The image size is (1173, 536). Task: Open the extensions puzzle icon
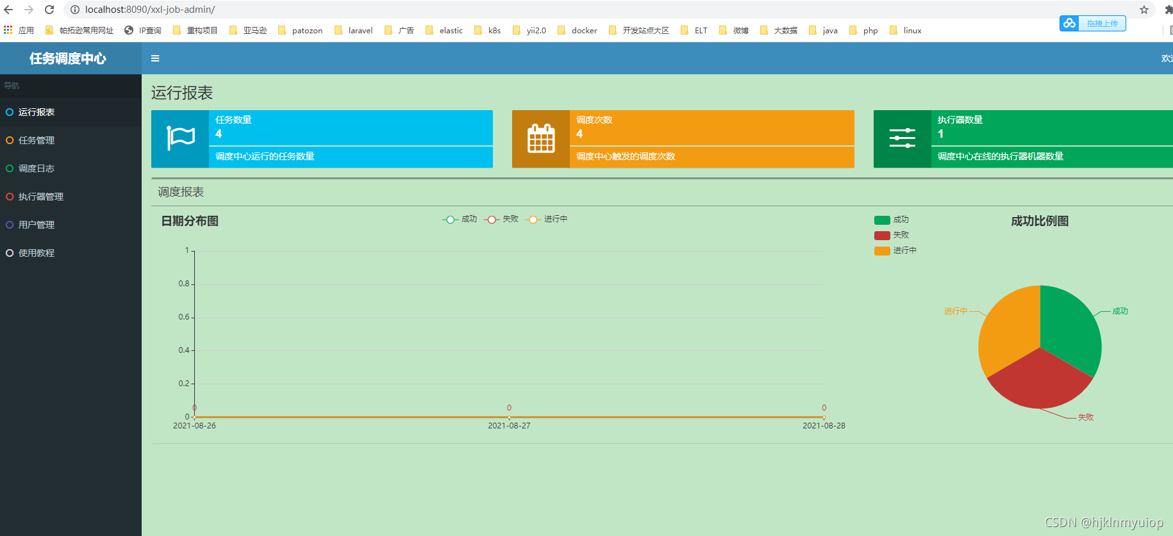(x=1169, y=10)
